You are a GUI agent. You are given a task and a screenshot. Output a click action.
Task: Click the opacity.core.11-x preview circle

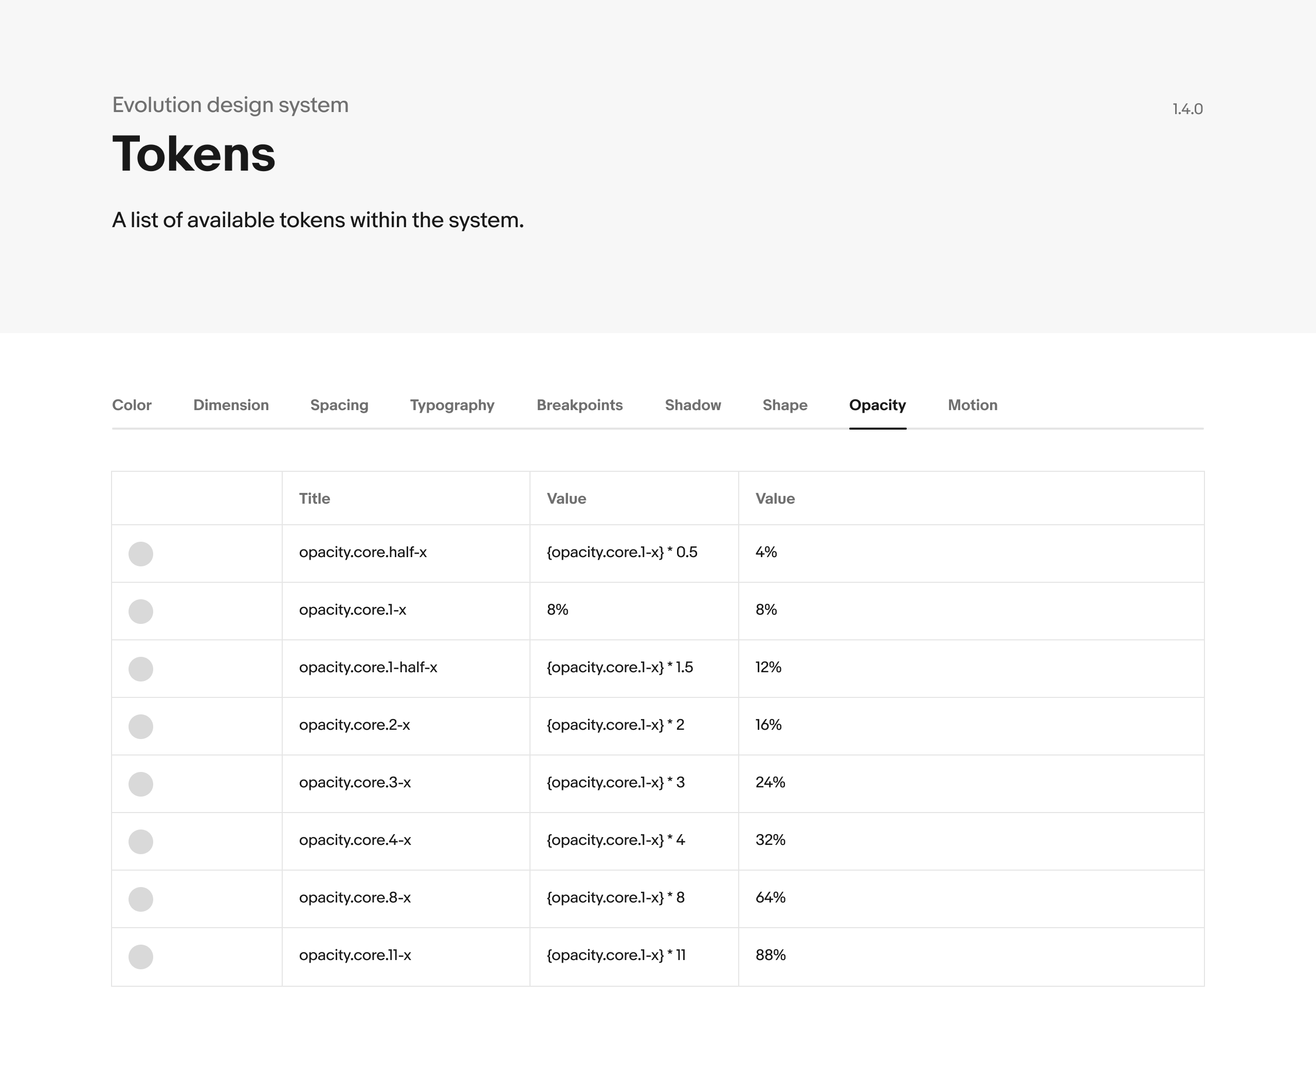(x=140, y=956)
